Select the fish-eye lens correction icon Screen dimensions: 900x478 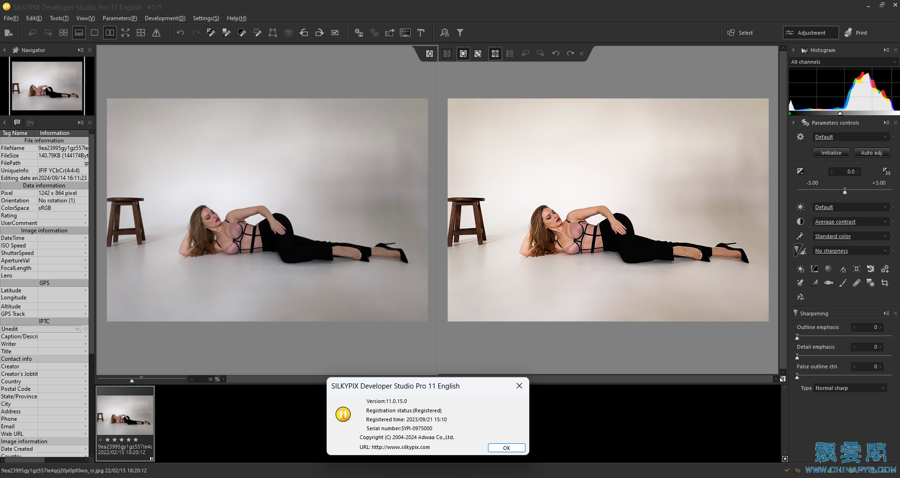(829, 283)
